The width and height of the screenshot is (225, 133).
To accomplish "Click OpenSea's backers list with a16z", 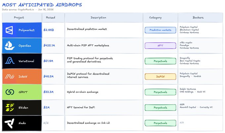I will coord(189,45).
